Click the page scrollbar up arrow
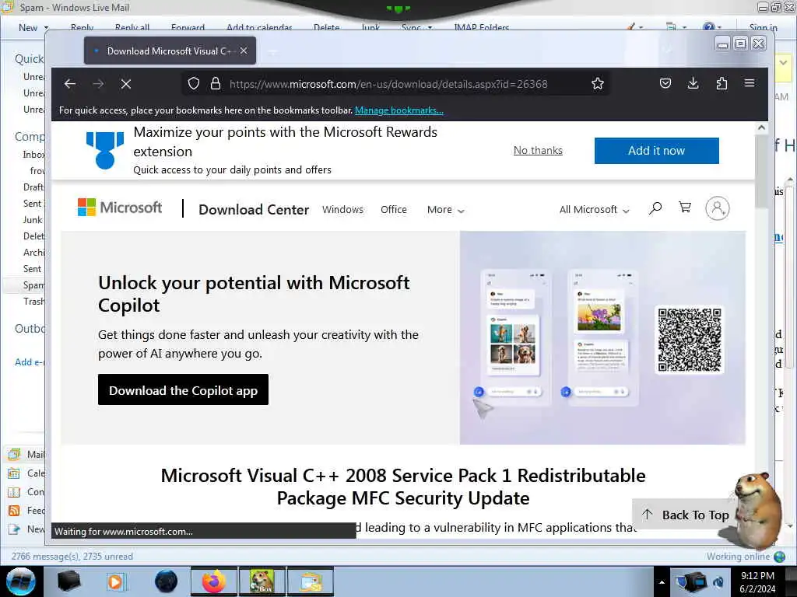797x597 pixels. click(761, 128)
